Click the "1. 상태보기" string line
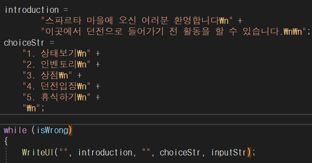The height and width of the screenshot is (163, 312). (56, 54)
